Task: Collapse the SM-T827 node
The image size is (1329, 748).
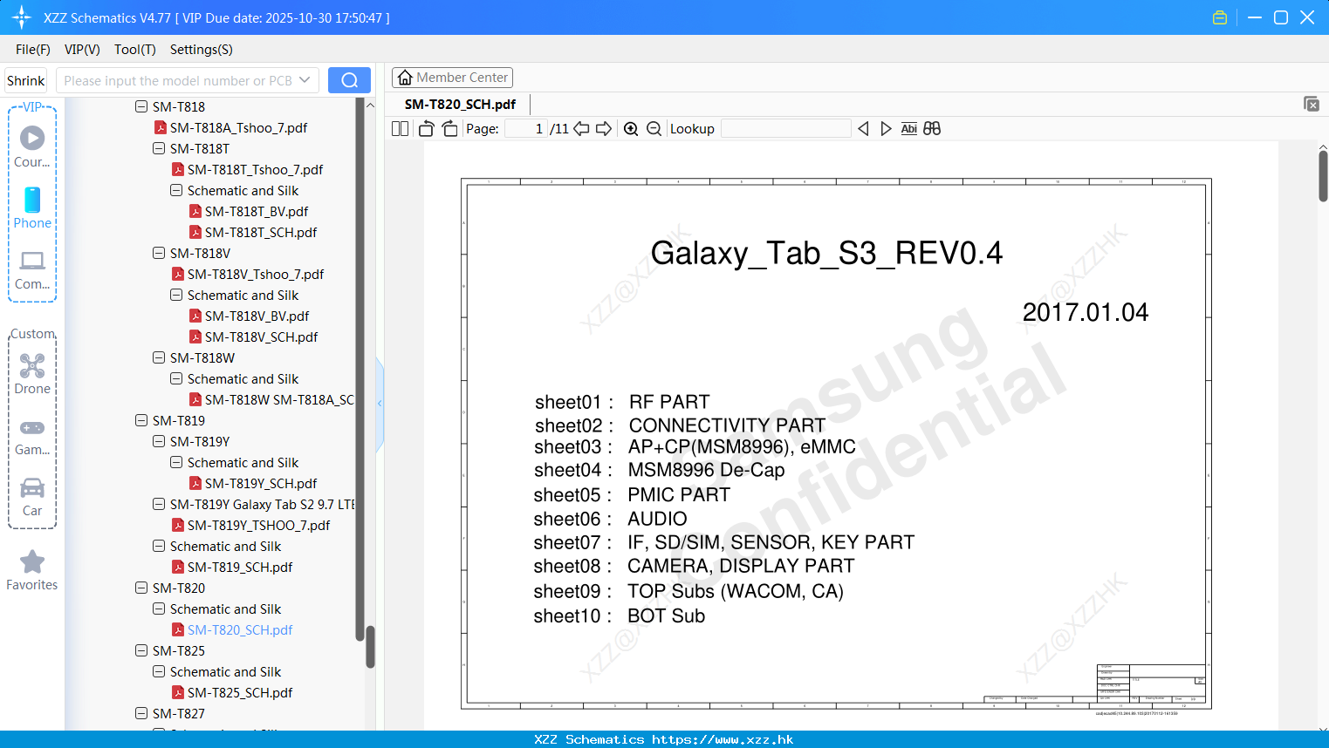Action: pyautogui.click(x=141, y=713)
